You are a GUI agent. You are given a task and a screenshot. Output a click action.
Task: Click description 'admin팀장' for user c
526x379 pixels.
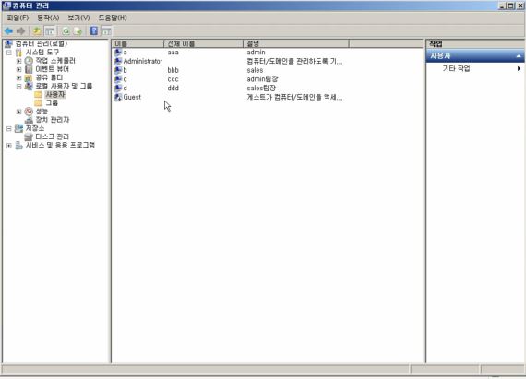coord(262,79)
